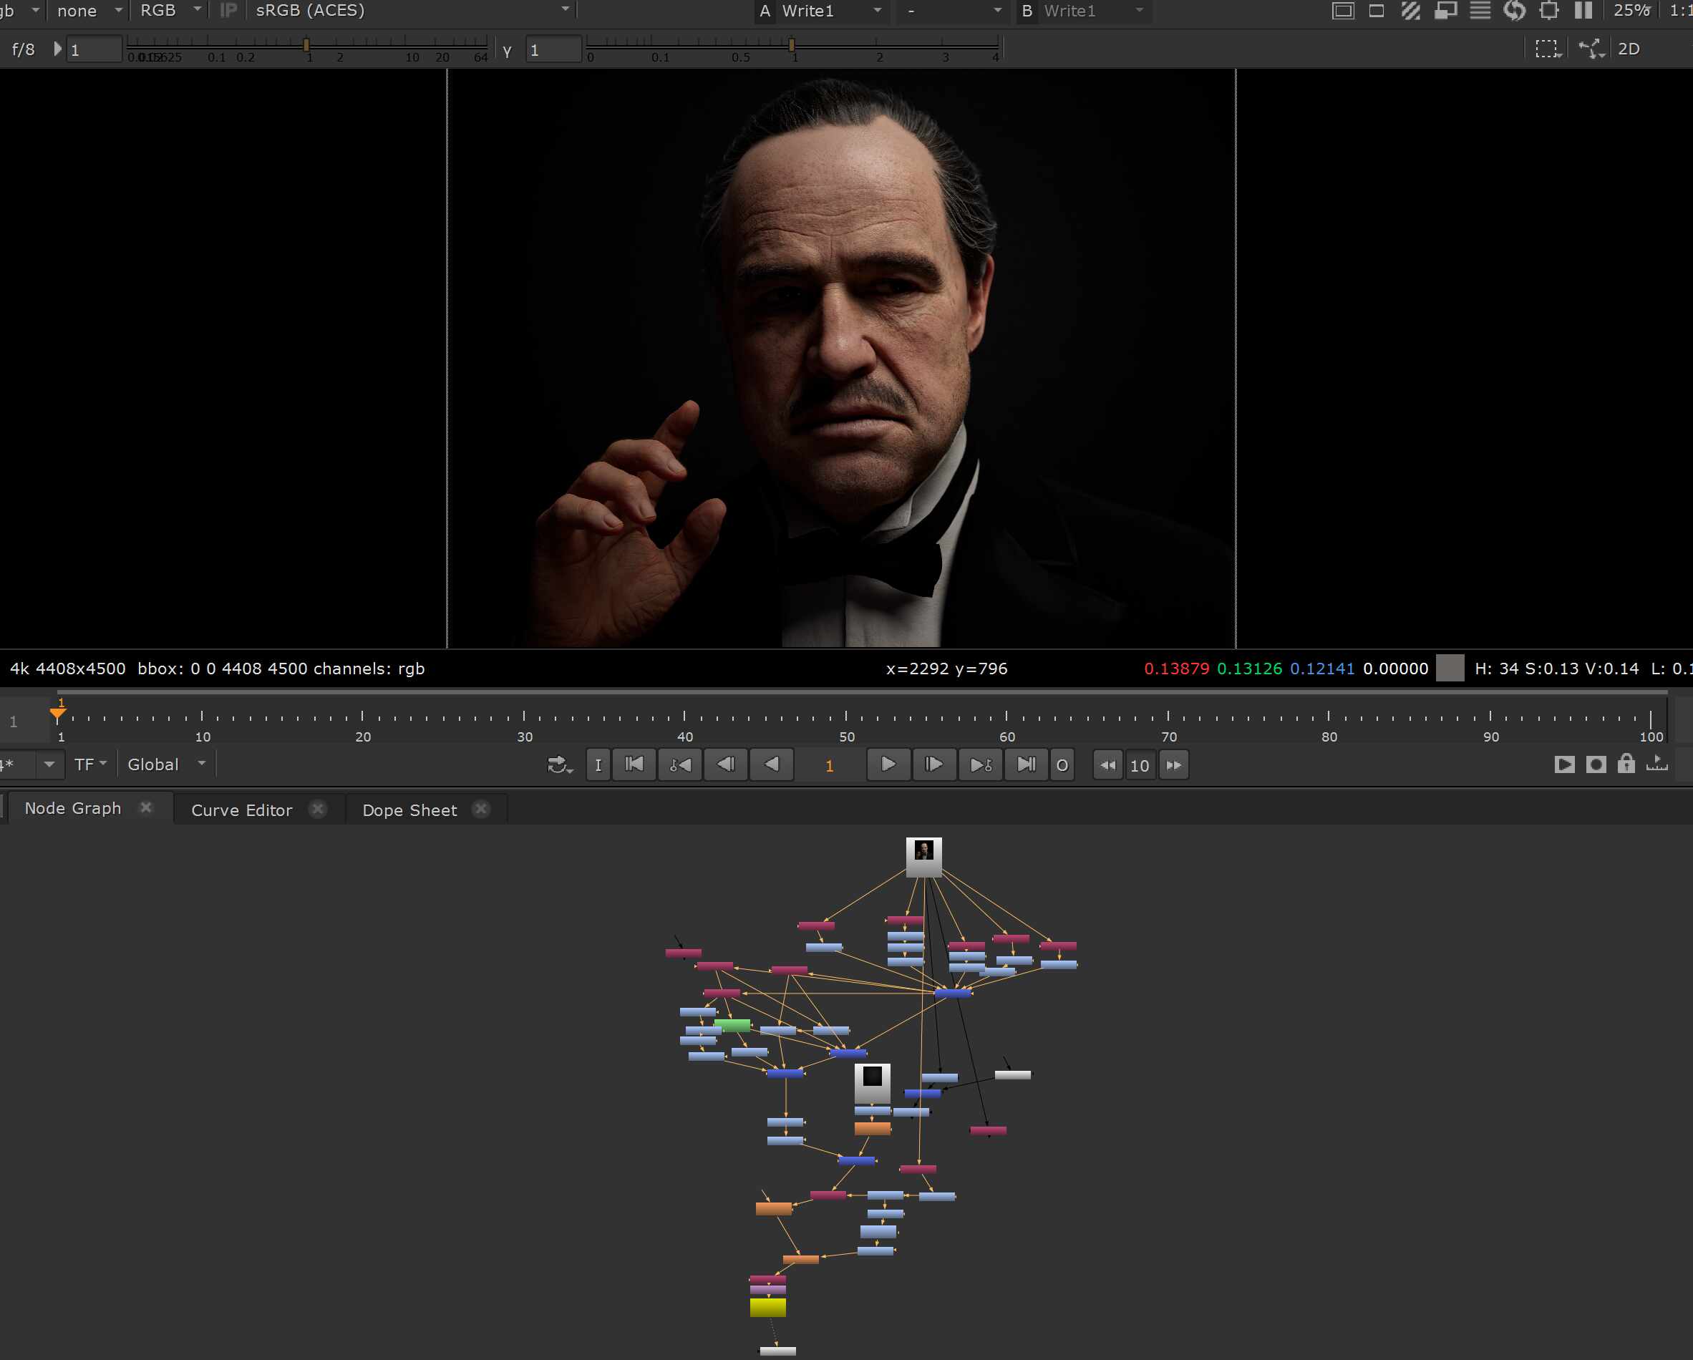Click the gamma slider handle

point(792,46)
